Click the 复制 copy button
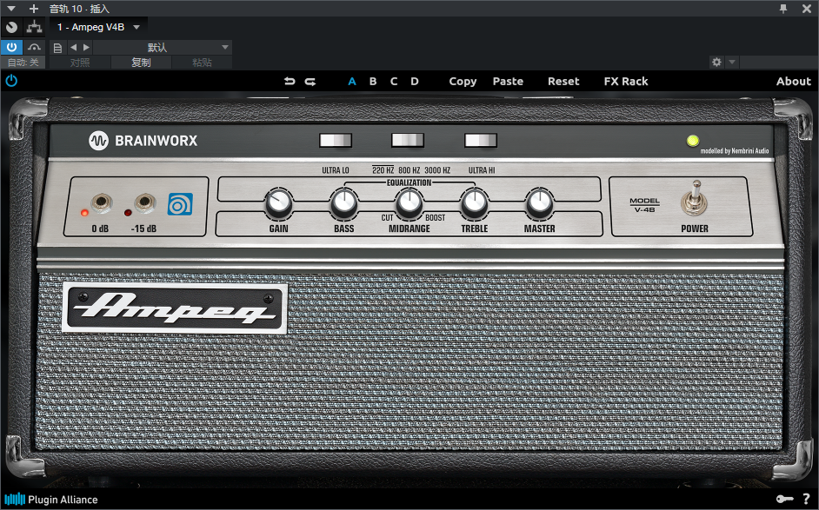The height and width of the screenshot is (510, 819). click(x=141, y=63)
